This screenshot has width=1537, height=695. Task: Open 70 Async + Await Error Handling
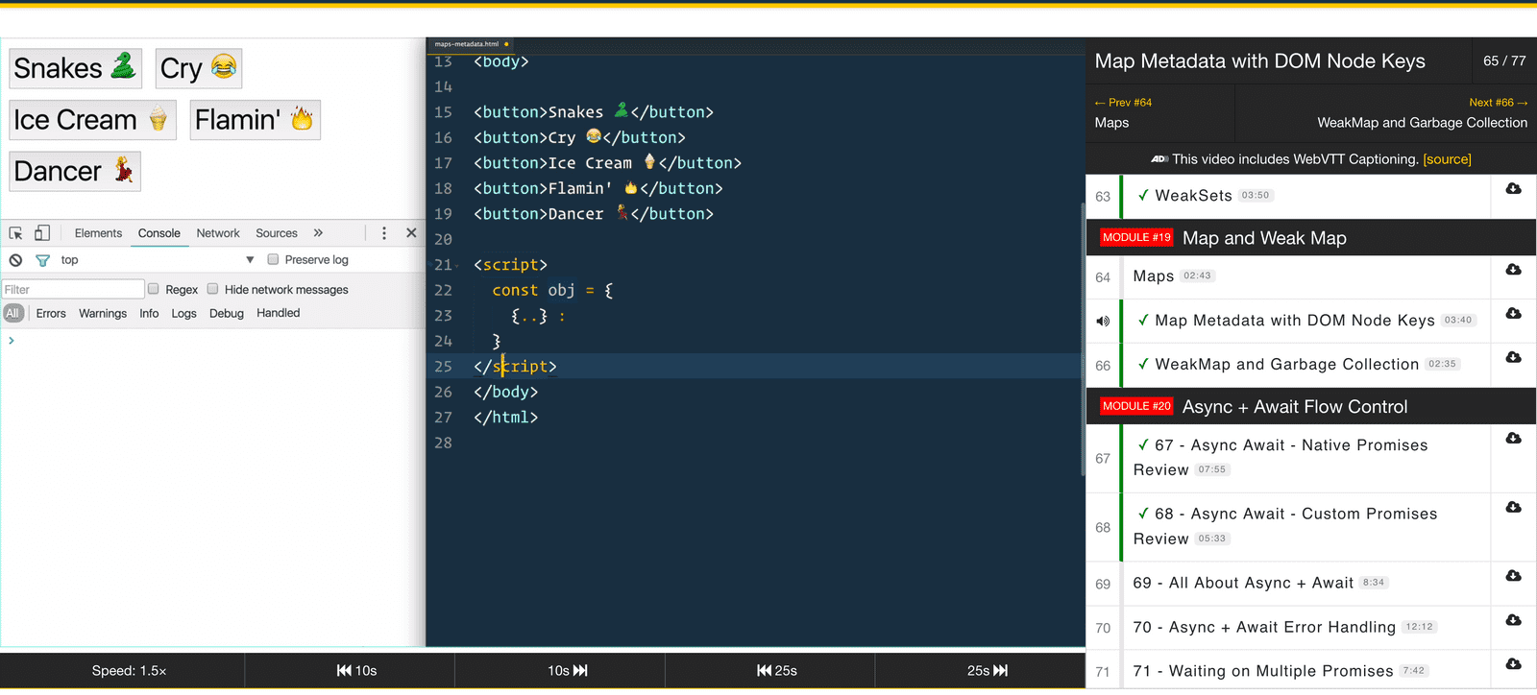point(1264,628)
